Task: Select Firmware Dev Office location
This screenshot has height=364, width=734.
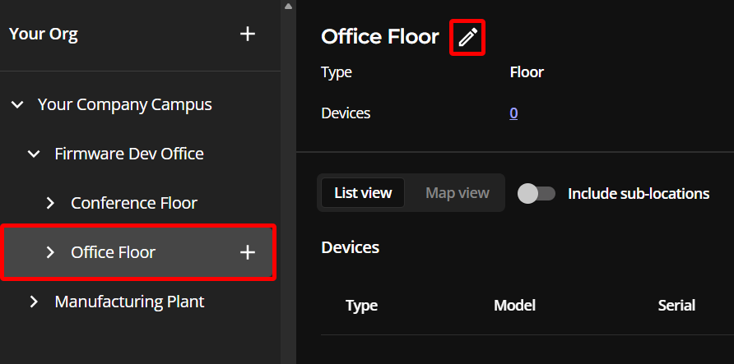Action: (x=129, y=154)
